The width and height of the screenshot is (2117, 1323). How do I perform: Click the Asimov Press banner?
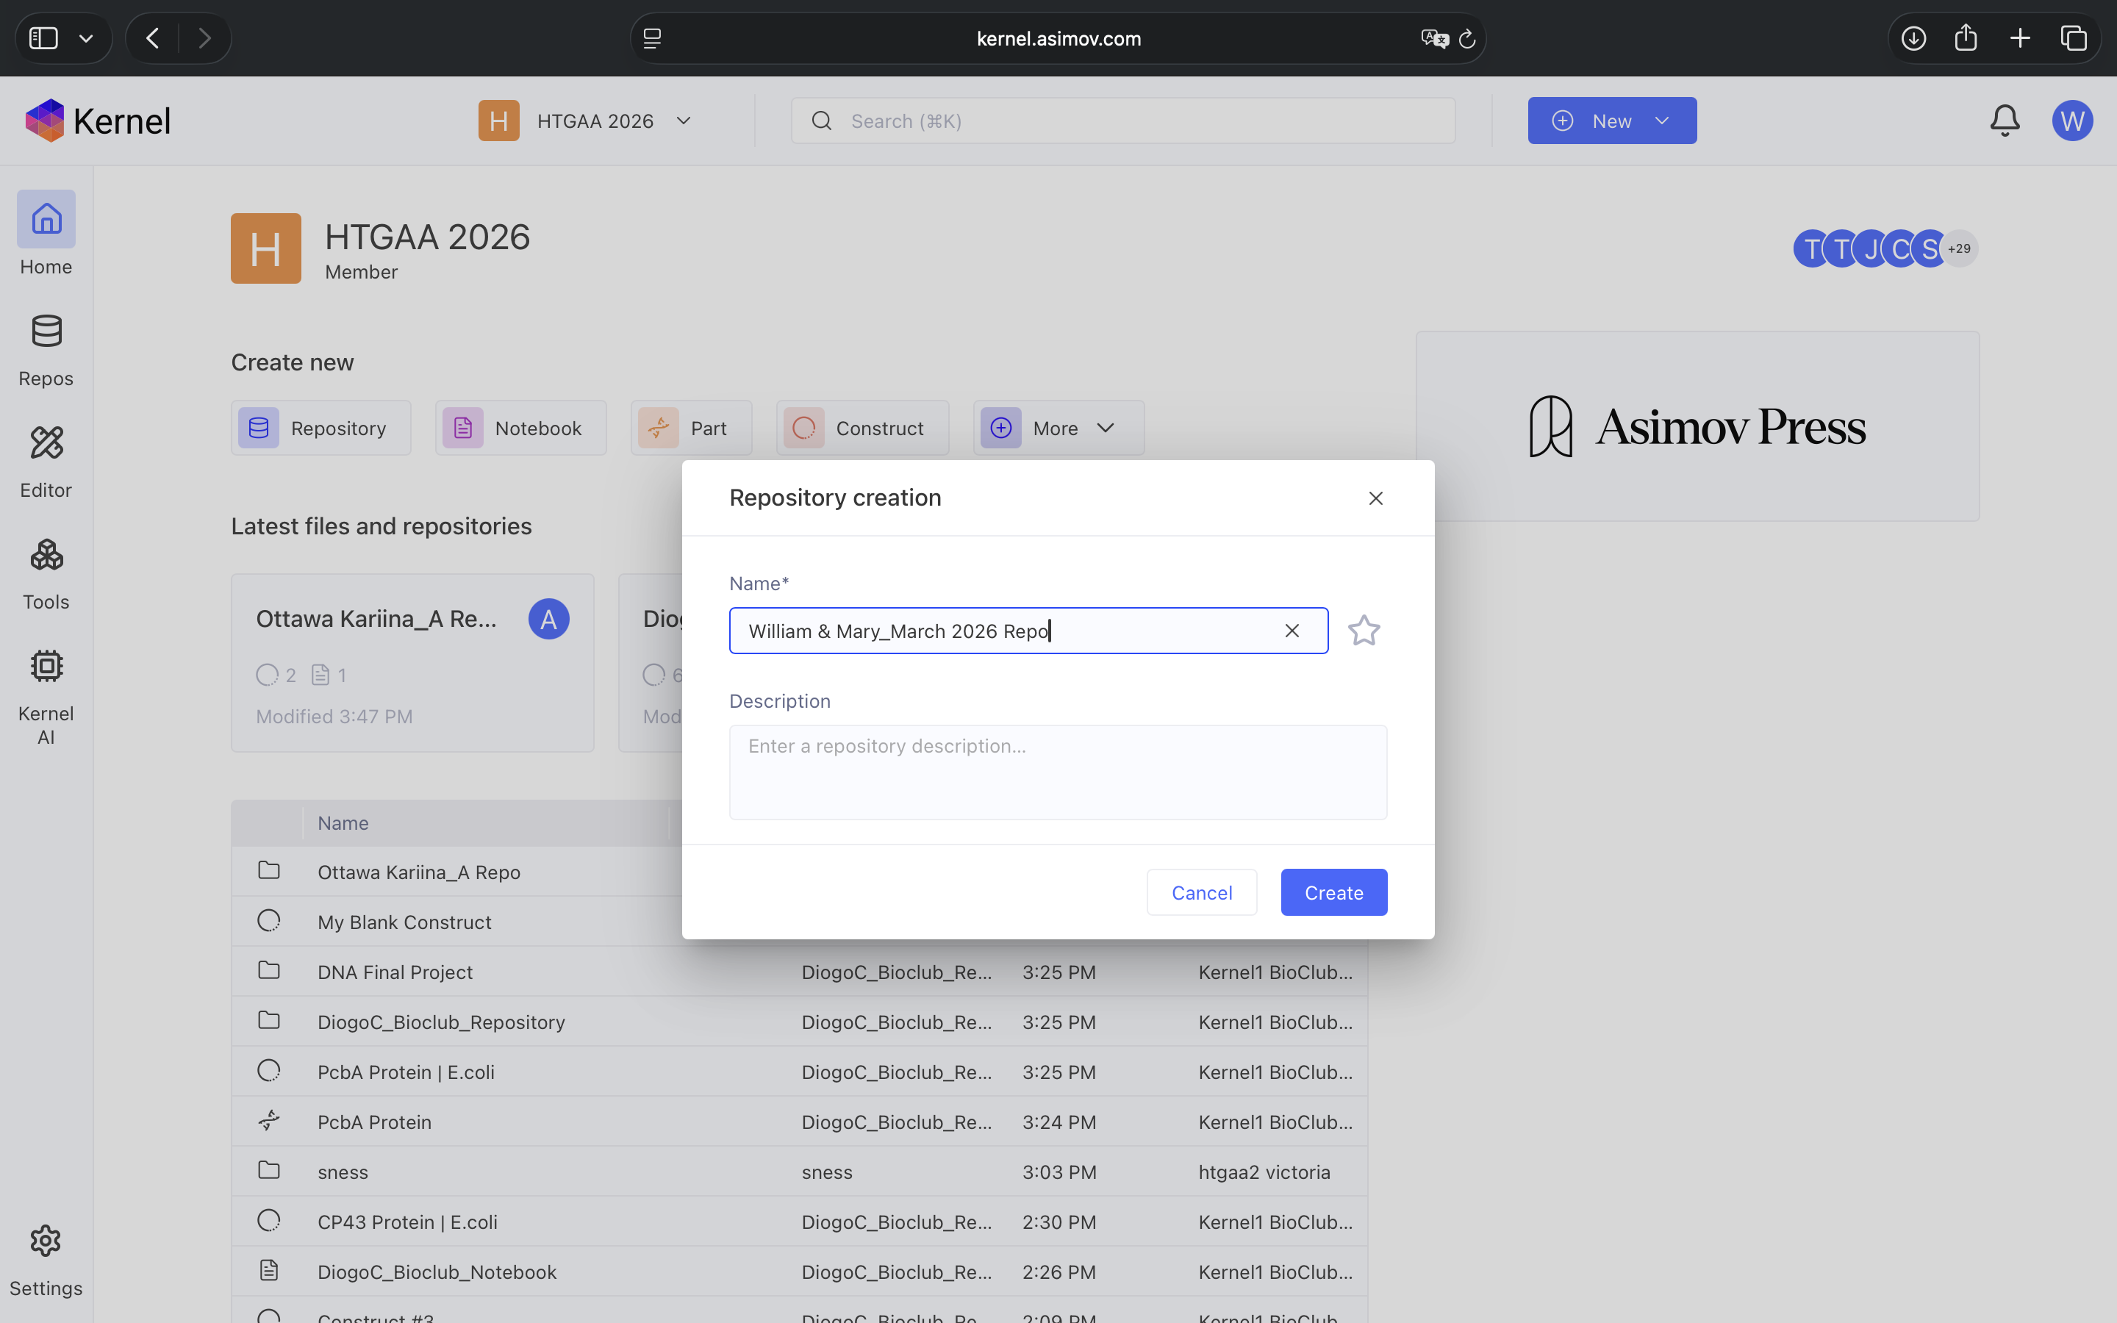click(x=1698, y=426)
